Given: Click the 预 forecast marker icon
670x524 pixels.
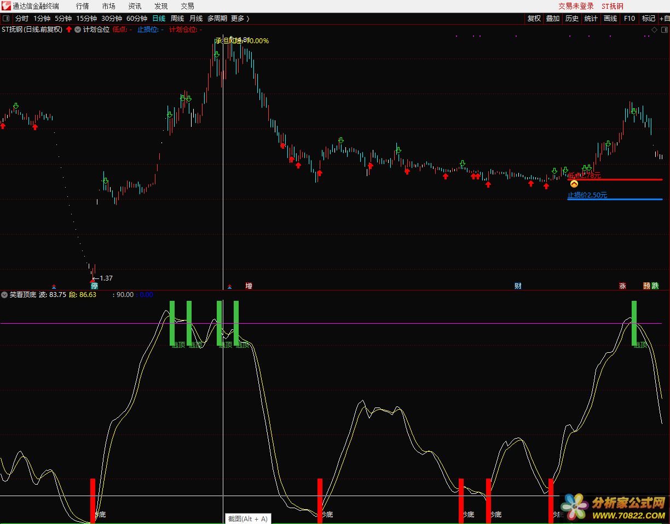Looking at the screenshot, I should point(646,286).
